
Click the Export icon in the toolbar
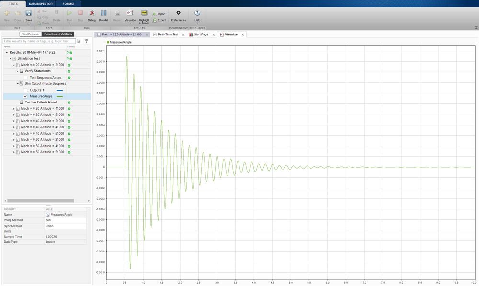click(x=159, y=21)
